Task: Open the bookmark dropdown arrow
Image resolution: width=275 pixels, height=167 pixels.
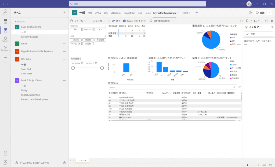Action: pos(251,21)
